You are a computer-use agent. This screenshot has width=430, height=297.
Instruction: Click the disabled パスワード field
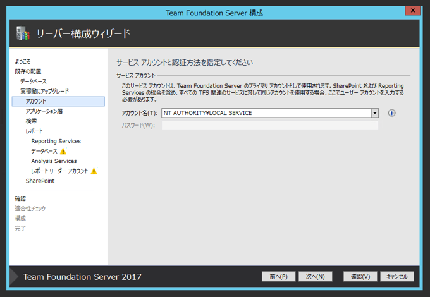tap(270, 125)
